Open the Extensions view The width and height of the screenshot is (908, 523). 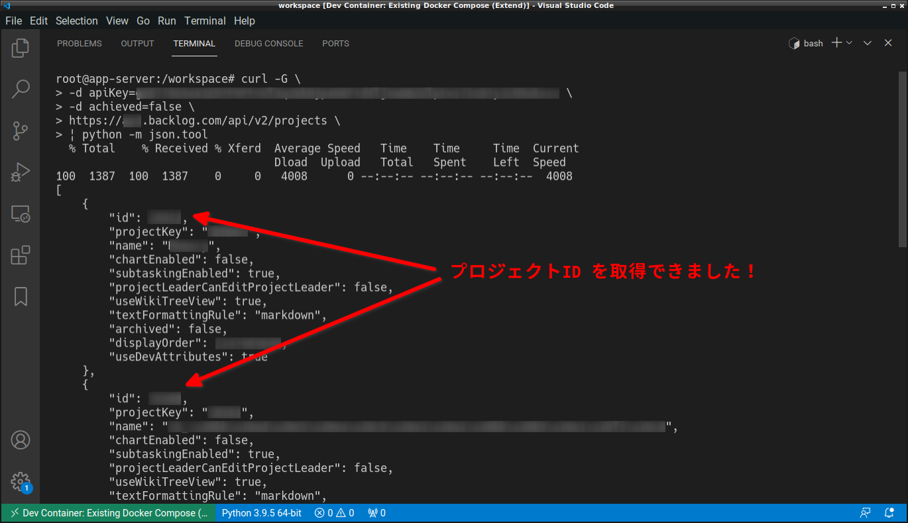[x=20, y=255]
